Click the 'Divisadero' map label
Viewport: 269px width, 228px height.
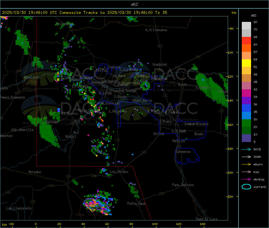coord(65,24)
